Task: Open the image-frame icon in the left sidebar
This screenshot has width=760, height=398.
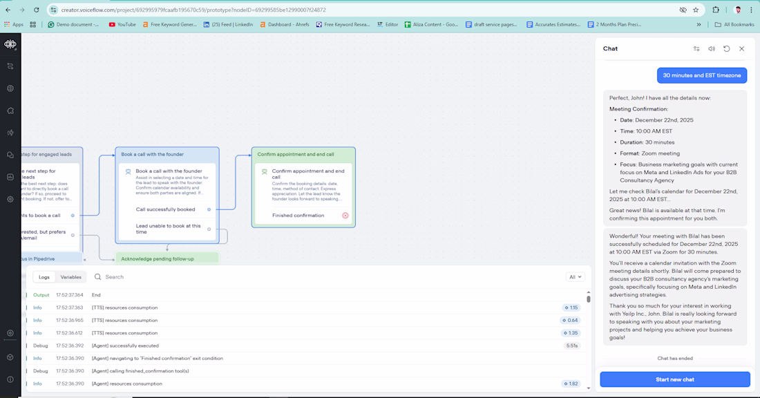Action: tap(10, 177)
